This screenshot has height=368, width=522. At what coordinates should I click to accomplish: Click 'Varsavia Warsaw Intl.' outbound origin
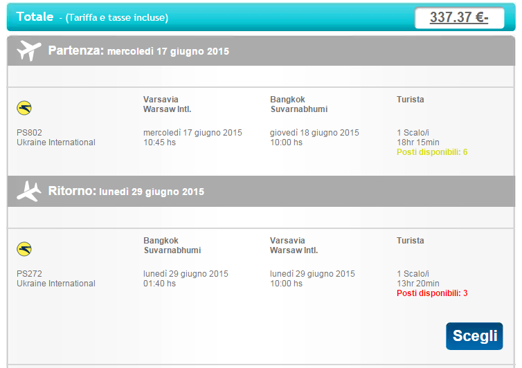(167, 104)
